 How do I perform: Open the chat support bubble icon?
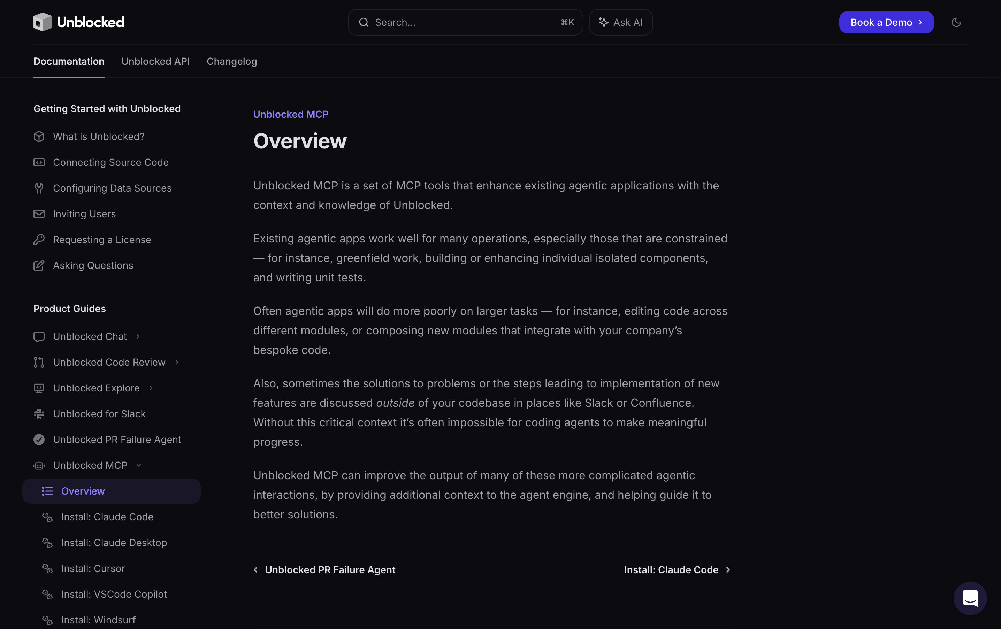click(970, 598)
